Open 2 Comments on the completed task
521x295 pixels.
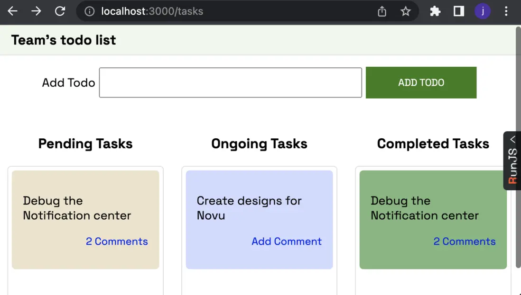point(465,241)
